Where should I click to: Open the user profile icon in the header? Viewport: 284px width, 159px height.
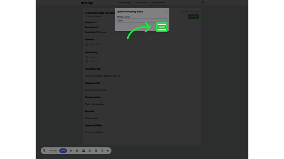(203, 3)
